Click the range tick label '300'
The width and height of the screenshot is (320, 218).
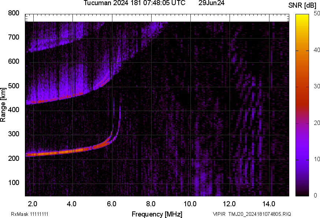click(x=14, y=134)
